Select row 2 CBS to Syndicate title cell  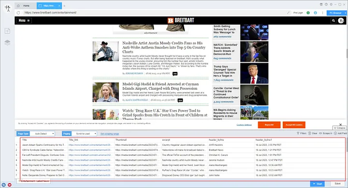44,150
